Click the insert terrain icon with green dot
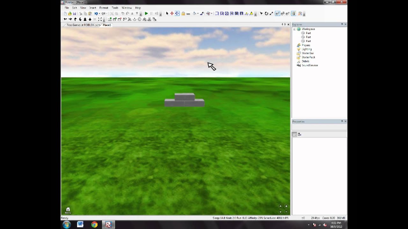Screen dimensions: 408x229 click(x=110, y=19)
